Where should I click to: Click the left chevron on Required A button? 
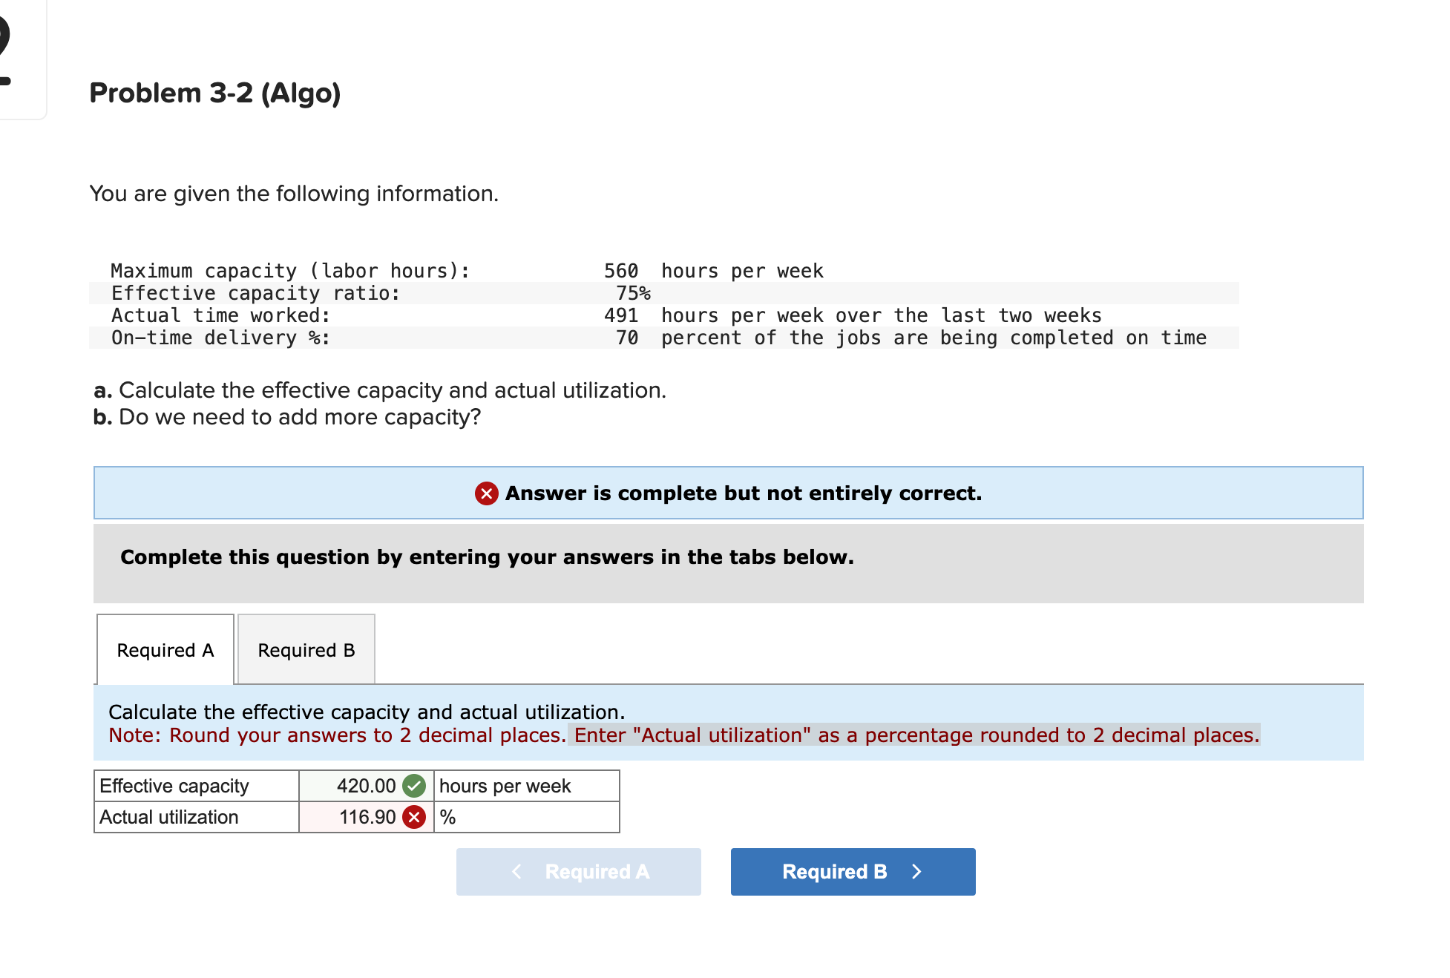516,871
